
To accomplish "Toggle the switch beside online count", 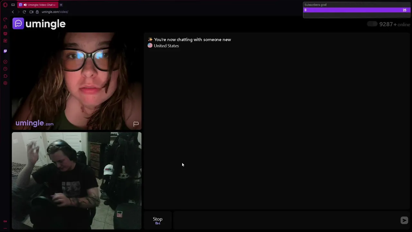I will click(372, 24).
